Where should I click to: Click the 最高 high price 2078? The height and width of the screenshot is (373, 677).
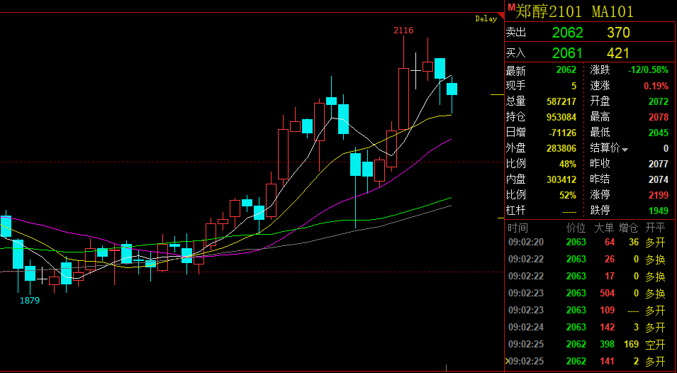659,117
